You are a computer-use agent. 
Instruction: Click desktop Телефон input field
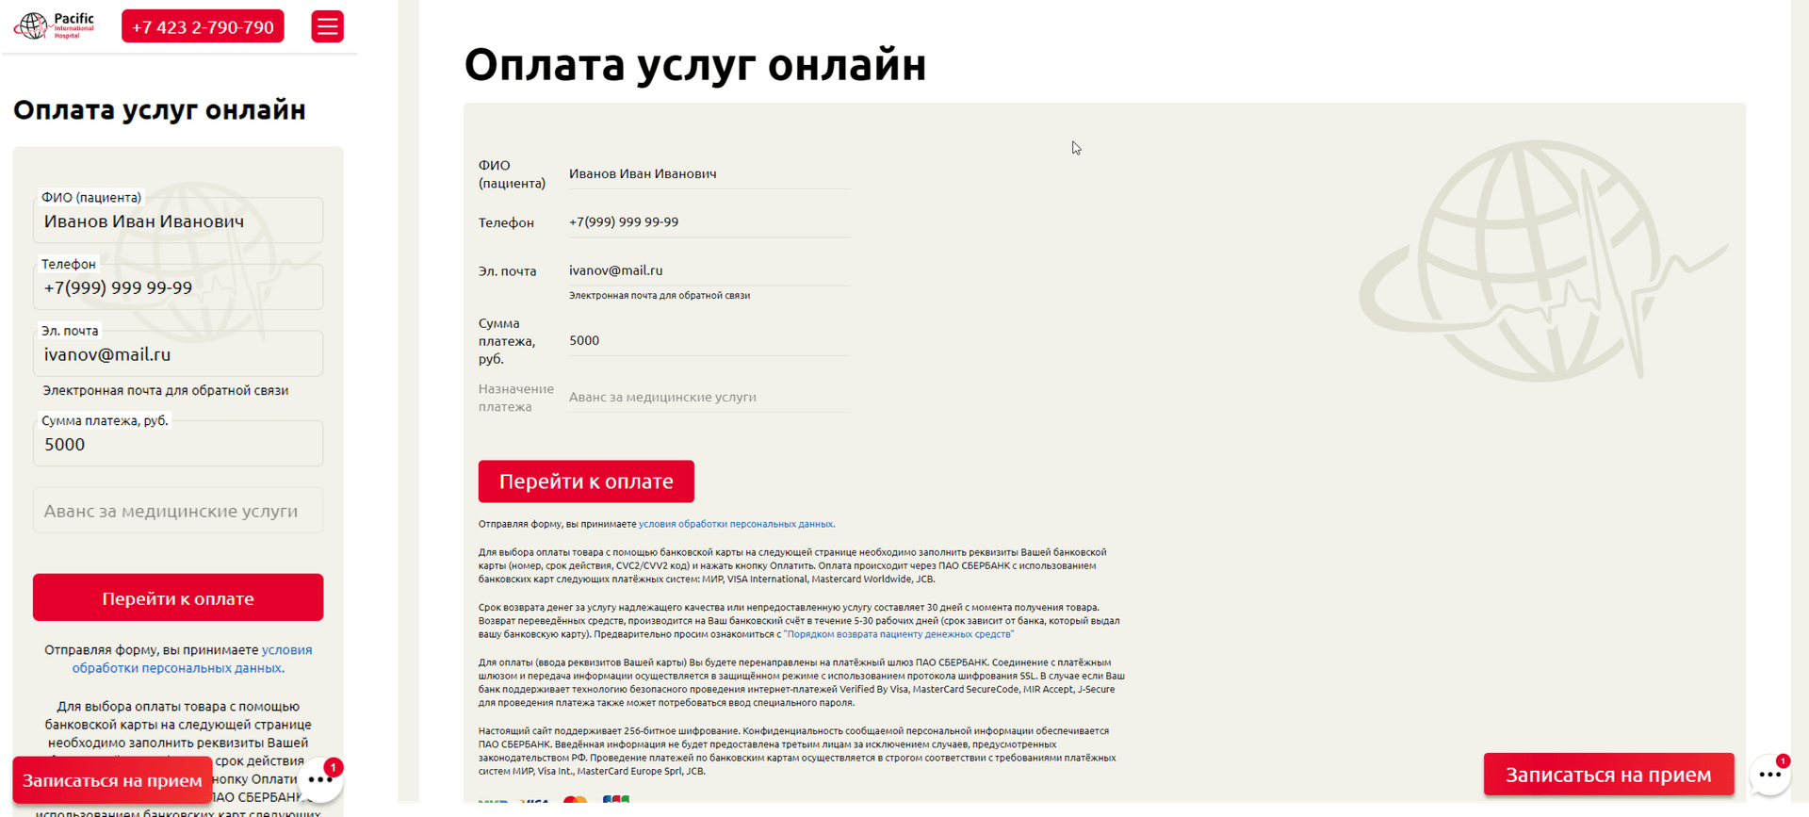point(709,221)
